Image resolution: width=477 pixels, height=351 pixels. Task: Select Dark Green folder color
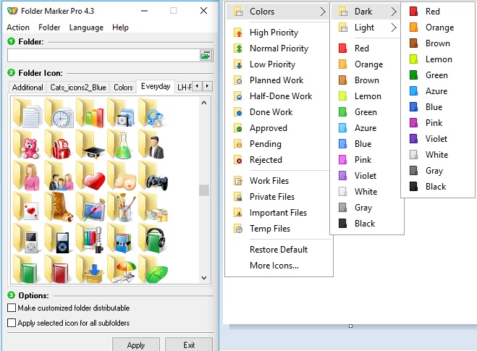(x=437, y=75)
